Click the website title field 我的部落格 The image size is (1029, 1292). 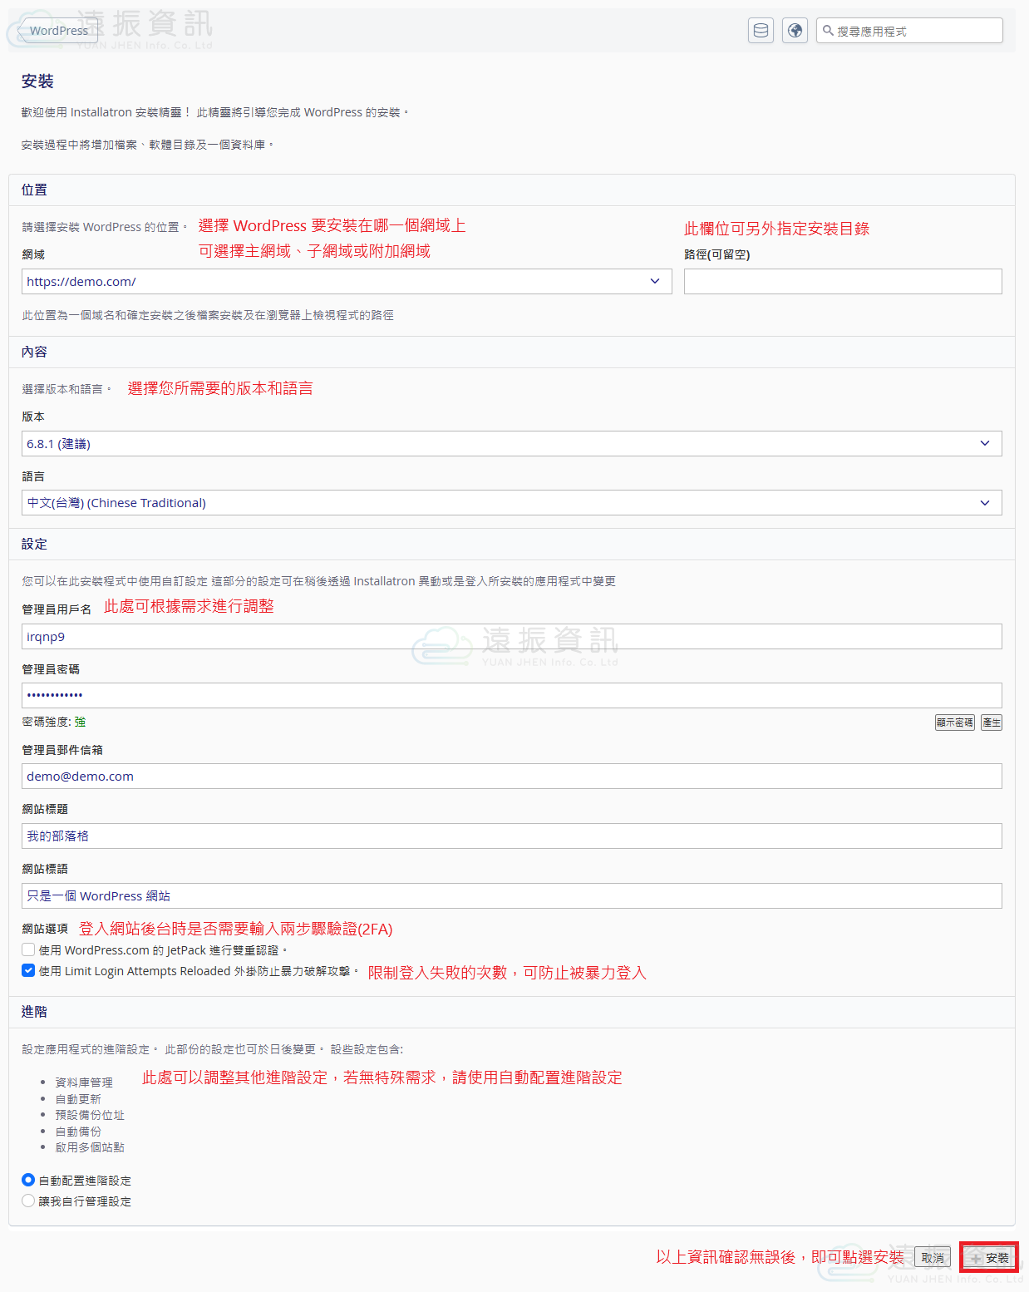click(x=511, y=836)
